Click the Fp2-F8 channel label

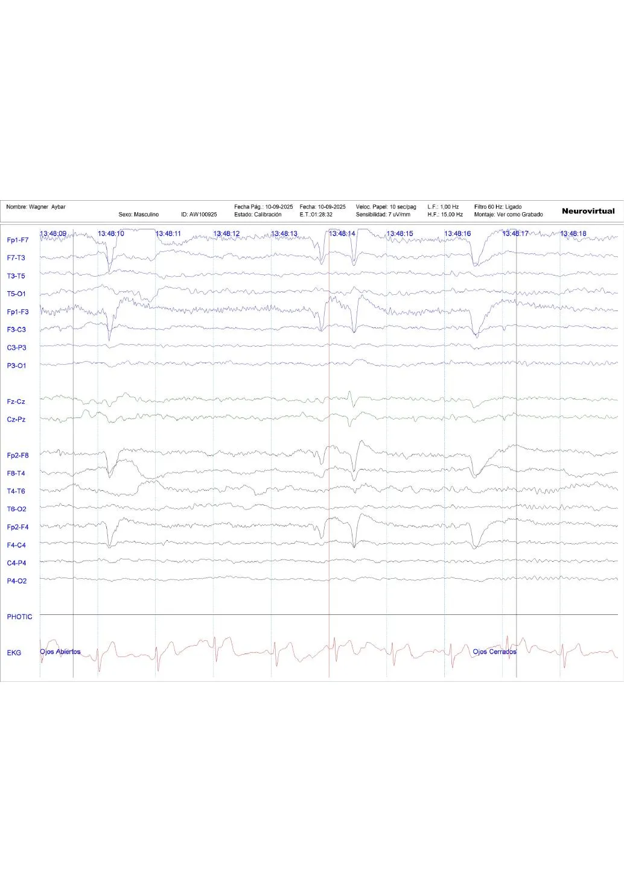(18, 456)
